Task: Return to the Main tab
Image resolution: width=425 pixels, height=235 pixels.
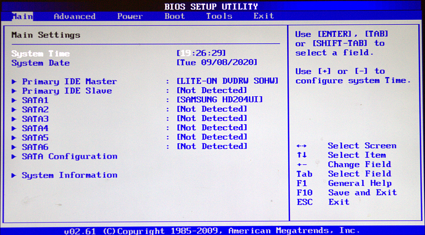Action: pos(22,16)
